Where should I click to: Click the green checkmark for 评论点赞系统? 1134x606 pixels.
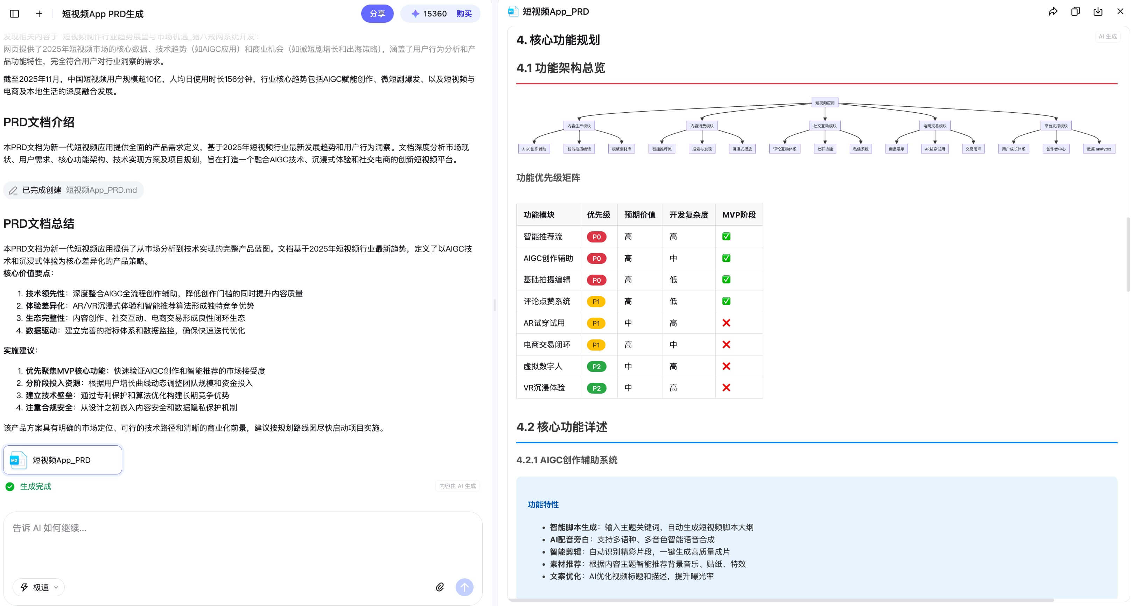tap(726, 301)
